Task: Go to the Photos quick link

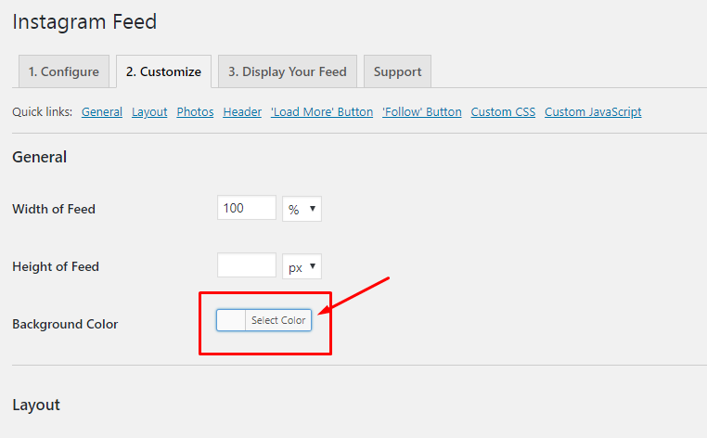Action: coord(195,112)
